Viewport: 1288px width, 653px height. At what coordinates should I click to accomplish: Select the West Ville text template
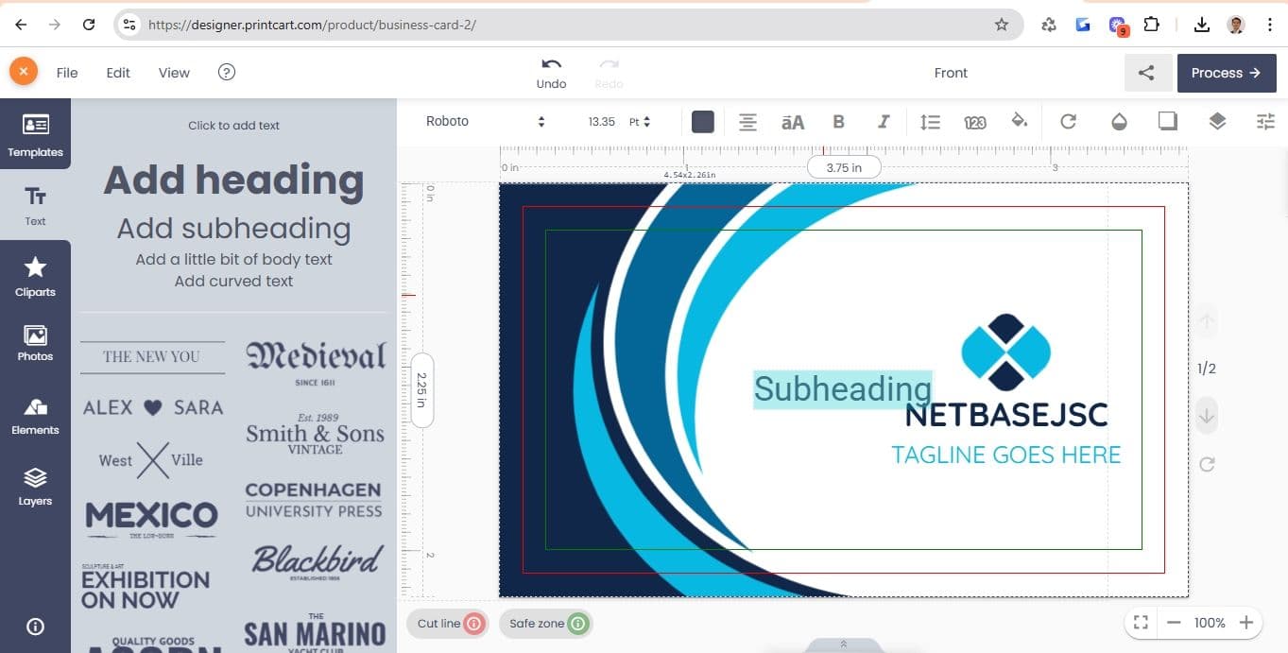pos(151,460)
